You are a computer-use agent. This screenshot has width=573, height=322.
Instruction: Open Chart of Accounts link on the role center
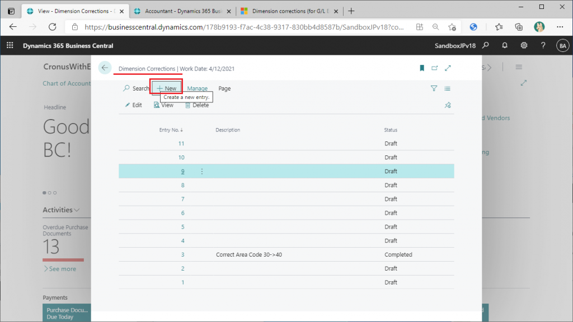coord(67,83)
